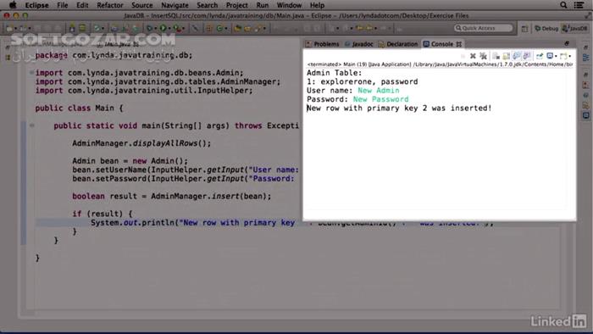Click the terminated Main (19) launch label
This screenshot has height=334, width=593.
pyautogui.click(x=440, y=64)
